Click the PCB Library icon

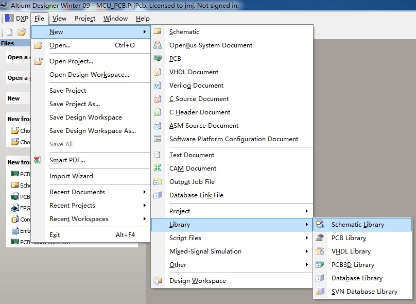pos(320,238)
